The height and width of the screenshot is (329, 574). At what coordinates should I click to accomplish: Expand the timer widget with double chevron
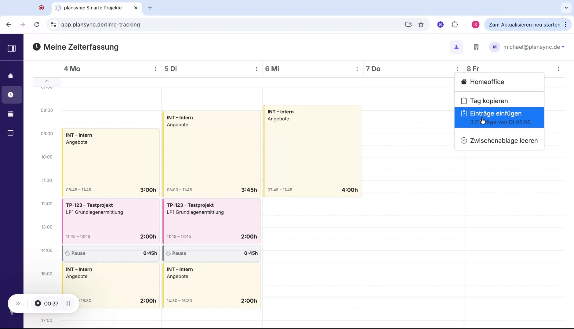[x=18, y=303]
